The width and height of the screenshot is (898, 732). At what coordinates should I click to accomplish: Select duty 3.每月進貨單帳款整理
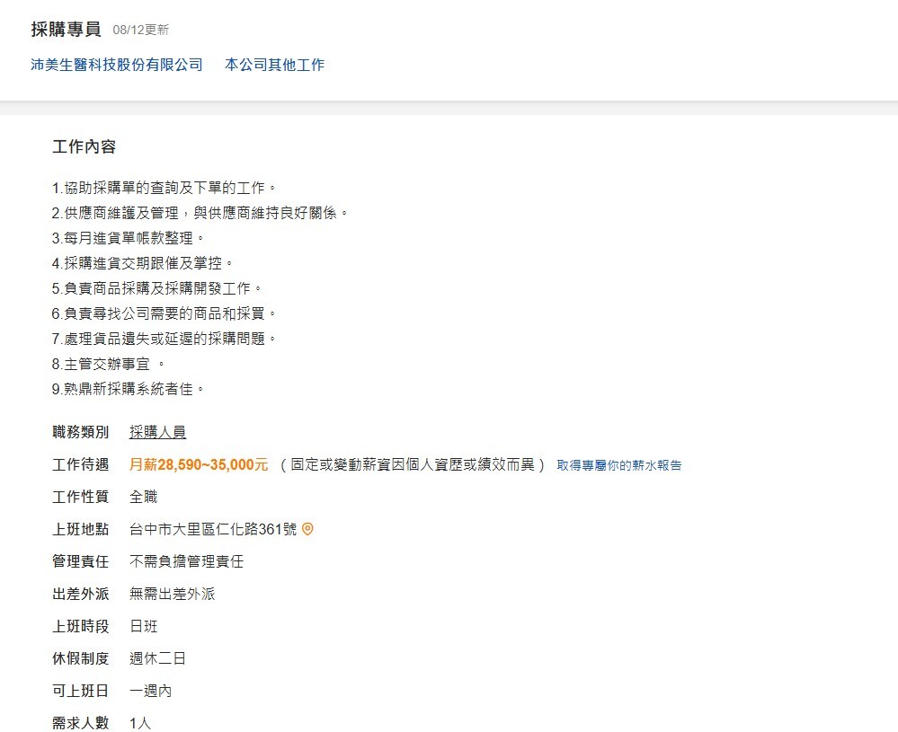(128, 238)
